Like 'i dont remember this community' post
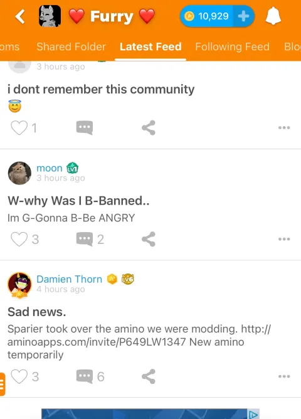Image resolution: width=301 pixels, height=419 pixels. pyautogui.click(x=19, y=128)
